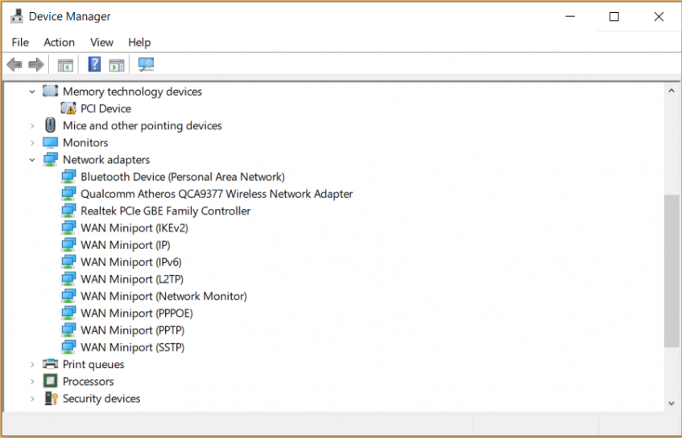Viewport: 682px width, 438px height.
Task: Click icon beside WAN Miniport (PPTP)
Action: [x=68, y=330]
